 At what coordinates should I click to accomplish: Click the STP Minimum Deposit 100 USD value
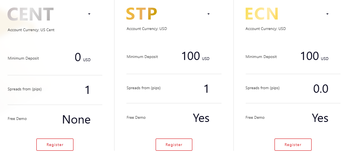coord(195,56)
